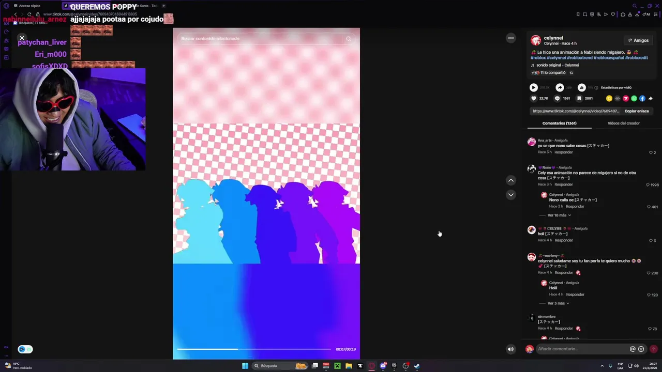
Task: Open the #robloxespañol hashtag
Action: pyautogui.click(x=609, y=58)
